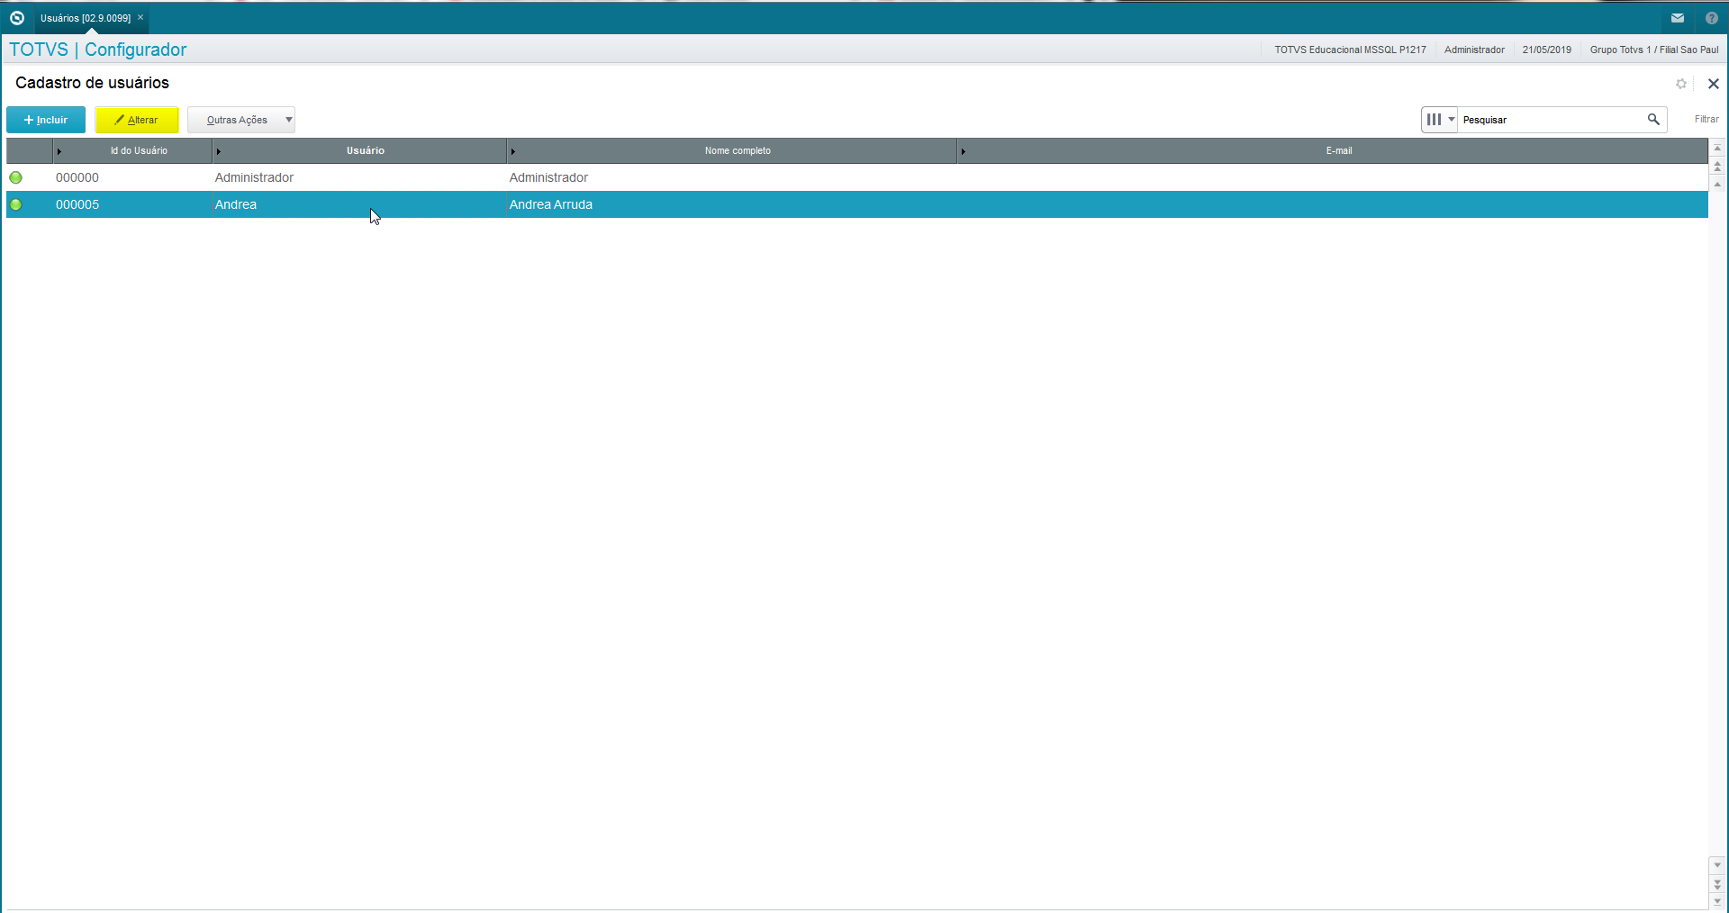This screenshot has height=913, width=1729.
Task: Close the Cadastro de usuários panel
Action: (1714, 84)
